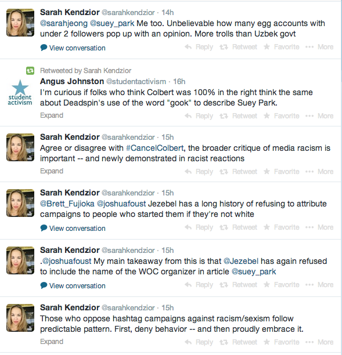Click the student activism star avatar

pos(20,93)
